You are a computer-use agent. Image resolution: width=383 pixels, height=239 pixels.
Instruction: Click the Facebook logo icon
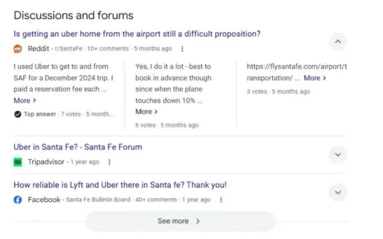point(18,200)
